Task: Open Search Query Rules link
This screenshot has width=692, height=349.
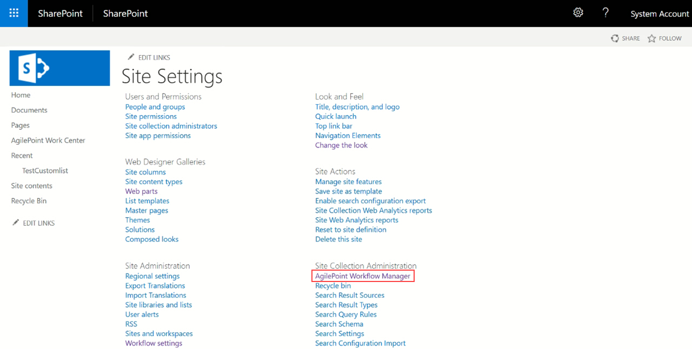Action: point(346,314)
